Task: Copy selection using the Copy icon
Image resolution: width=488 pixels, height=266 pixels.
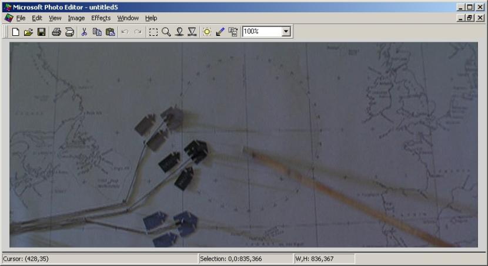Action: pyautogui.click(x=97, y=32)
